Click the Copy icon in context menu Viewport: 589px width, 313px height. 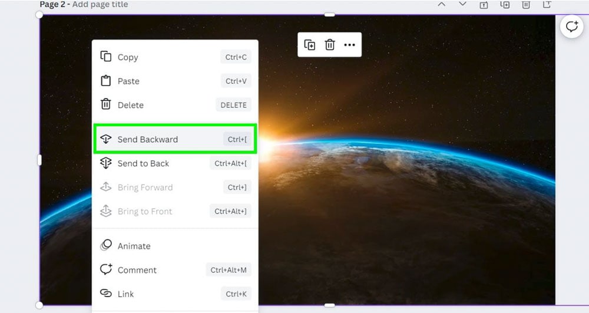pyautogui.click(x=106, y=57)
